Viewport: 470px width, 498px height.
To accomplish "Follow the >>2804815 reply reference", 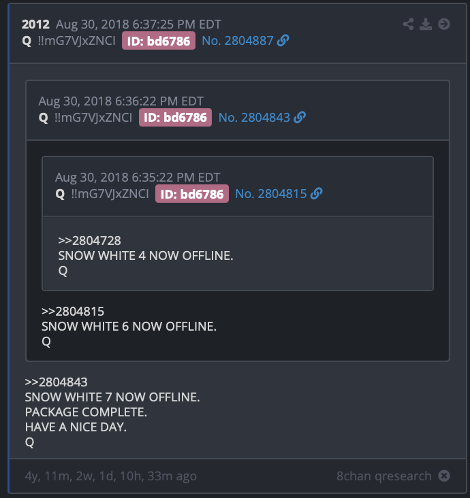I will (73, 312).
